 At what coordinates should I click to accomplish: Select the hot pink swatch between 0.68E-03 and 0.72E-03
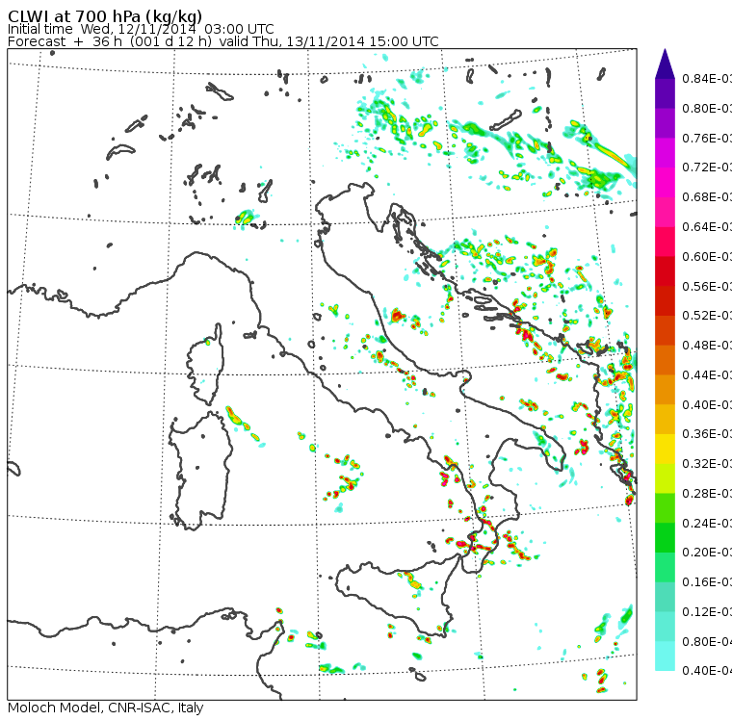[x=665, y=183]
